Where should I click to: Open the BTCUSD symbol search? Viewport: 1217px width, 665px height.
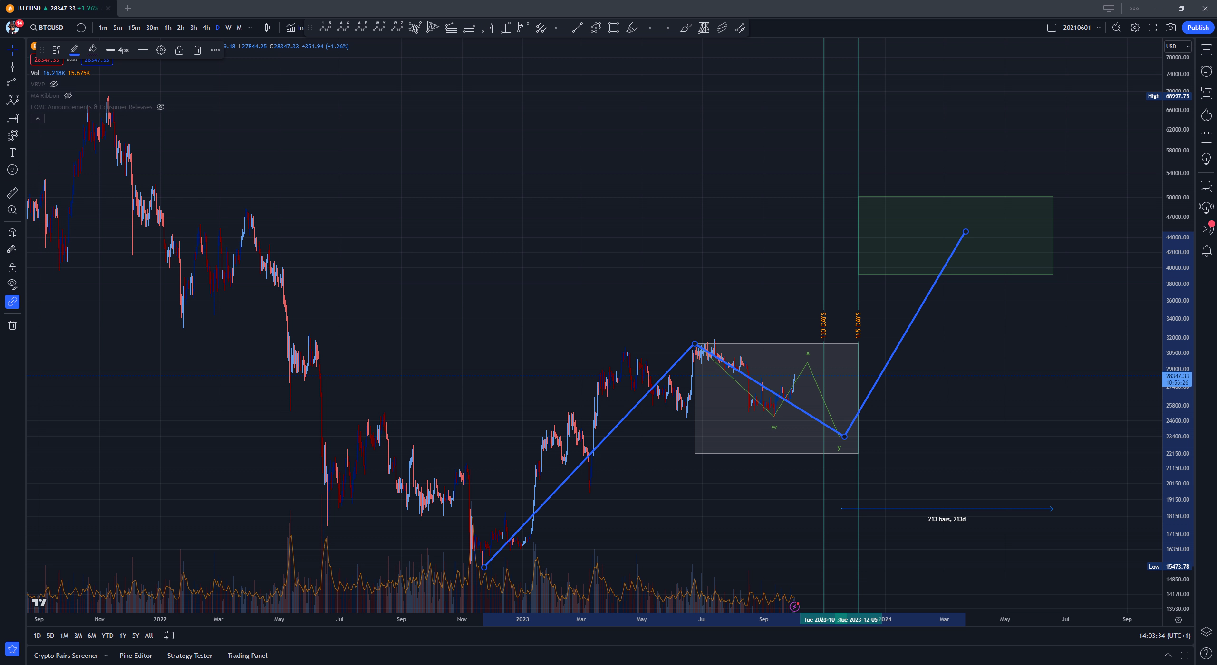(47, 28)
